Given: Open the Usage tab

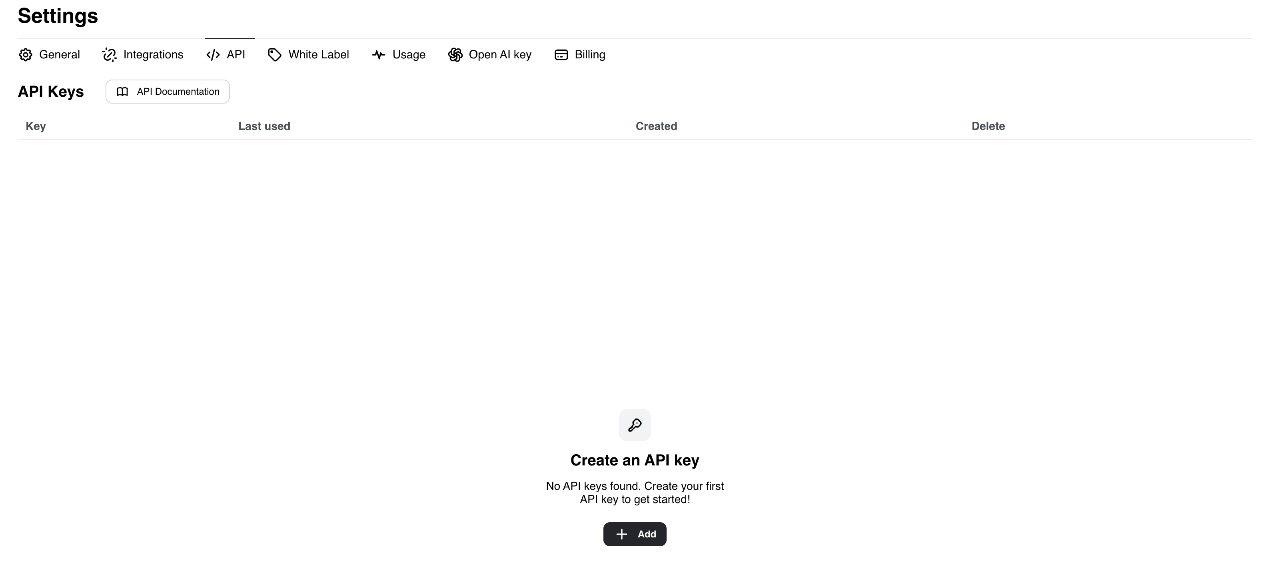Looking at the screenshot, I should pyautogui.click(x=399, y=54).
